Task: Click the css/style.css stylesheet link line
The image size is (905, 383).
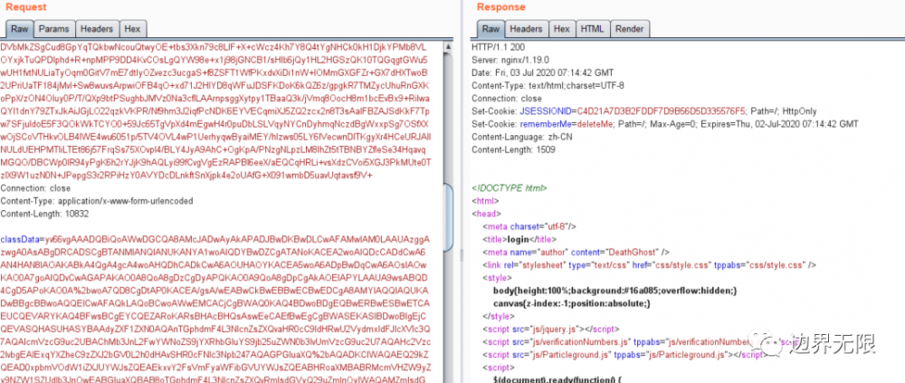Action: (x=649, y=265)
